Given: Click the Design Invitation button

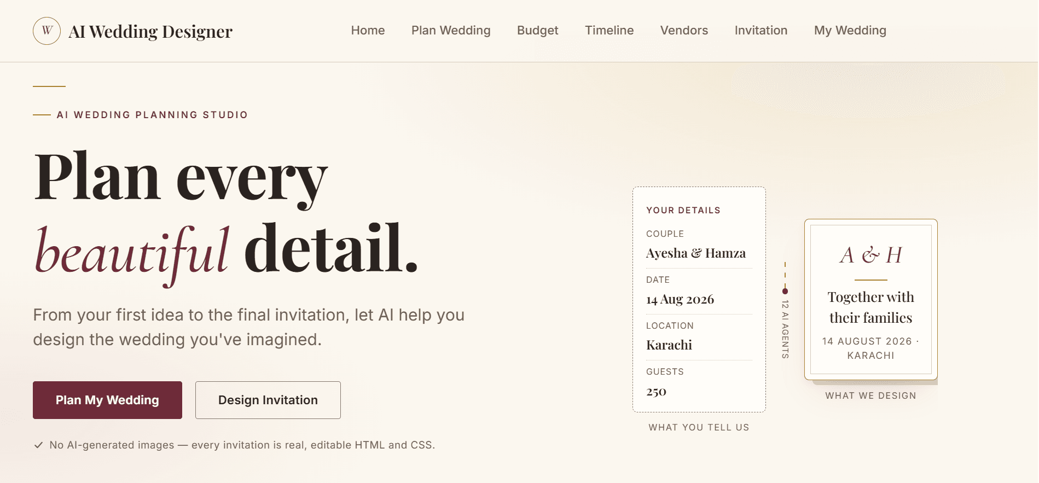Looking at the screenshot, I should click(x=268, y=400).
